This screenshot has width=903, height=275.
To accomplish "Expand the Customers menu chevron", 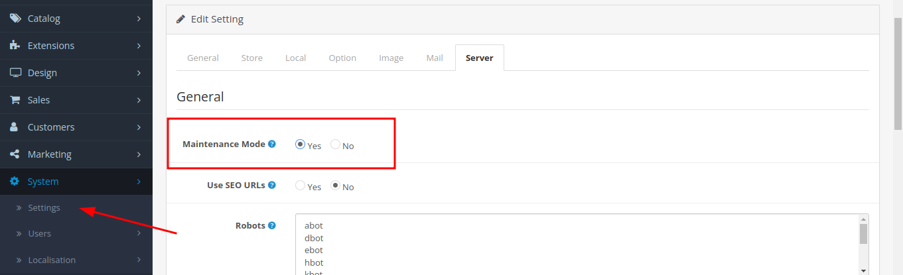I will [x=139, y=127].
